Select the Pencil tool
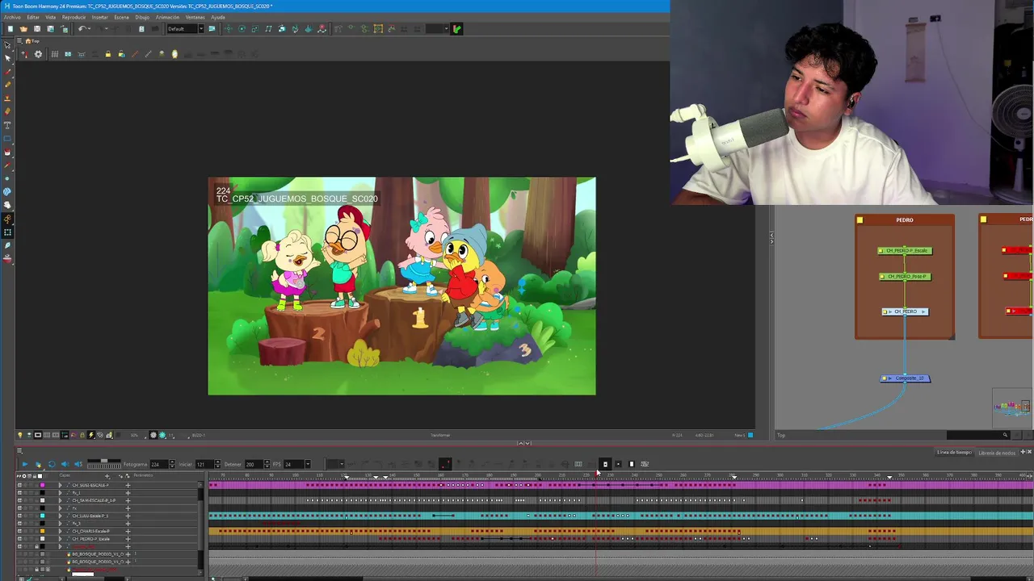1034x581 pixels. pyautogui.click(x=7, y=85)
